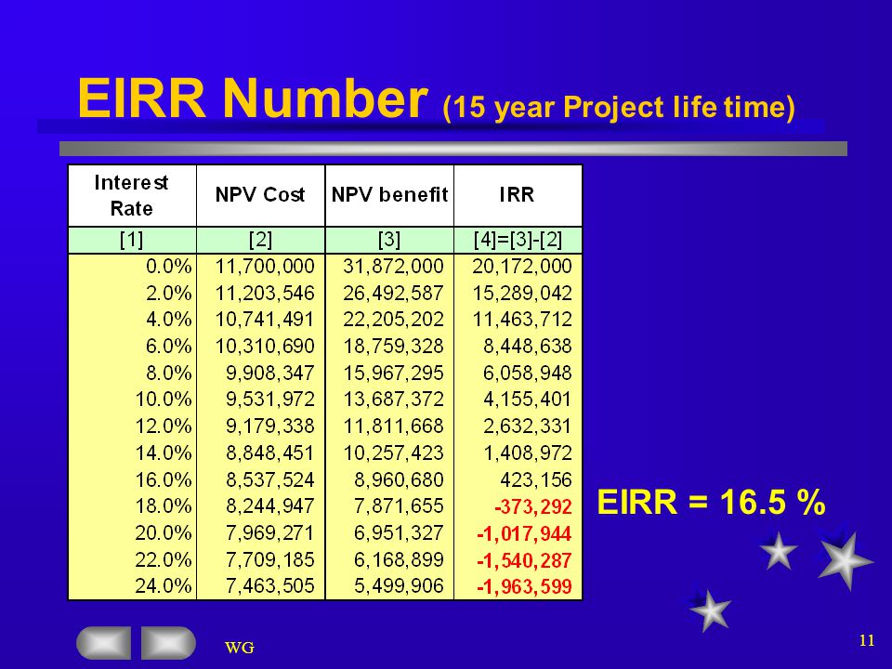This screenshot has width=892, height=669.
Task: Select the 4.0% interest rate cell
Action: coord(168,319)
